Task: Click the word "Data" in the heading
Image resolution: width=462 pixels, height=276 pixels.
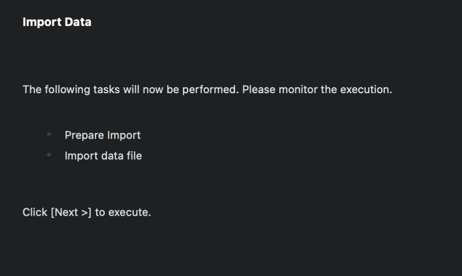Action: (78, 22)
